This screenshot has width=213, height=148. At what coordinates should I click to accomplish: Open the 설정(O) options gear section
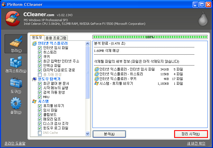point(16,106)
